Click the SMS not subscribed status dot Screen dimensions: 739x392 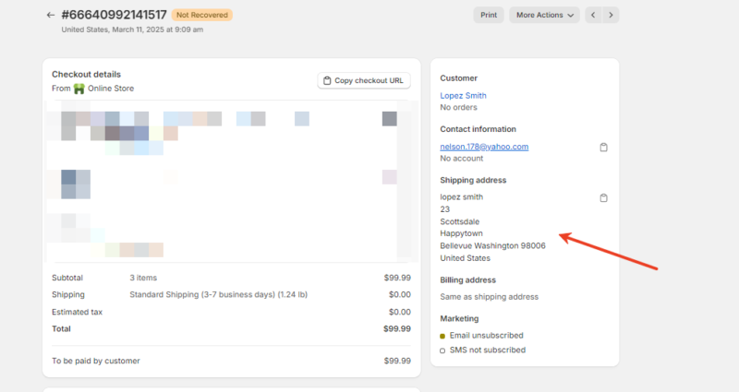[443, 350]
